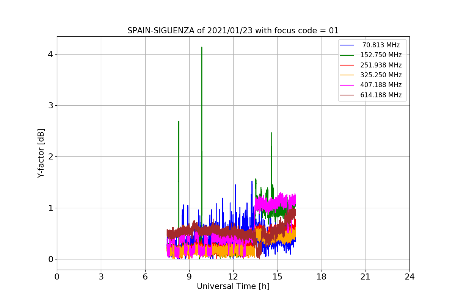
Task: Select the 325.250 MHz legend label
Action: (381, 75)
